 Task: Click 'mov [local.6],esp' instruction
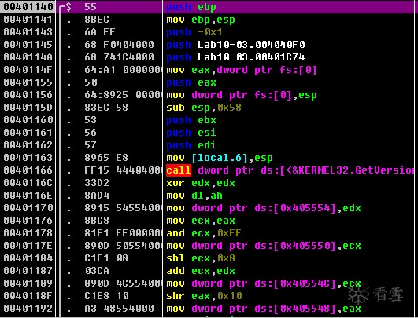pyautogui.click(x=220, y=158)
